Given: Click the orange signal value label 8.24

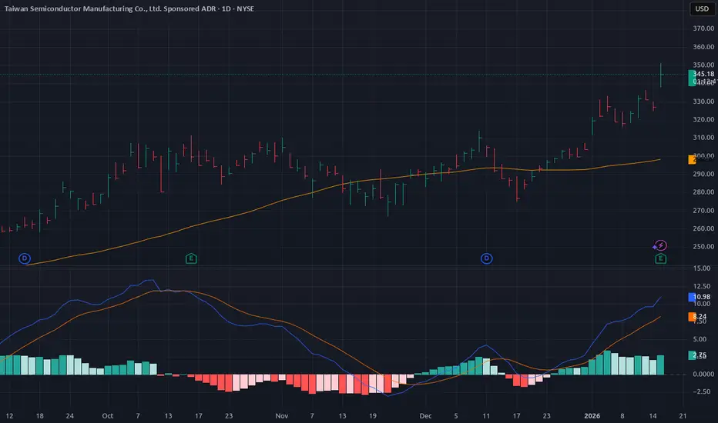Looking at the screenshot, I should (x=700, y=316).
